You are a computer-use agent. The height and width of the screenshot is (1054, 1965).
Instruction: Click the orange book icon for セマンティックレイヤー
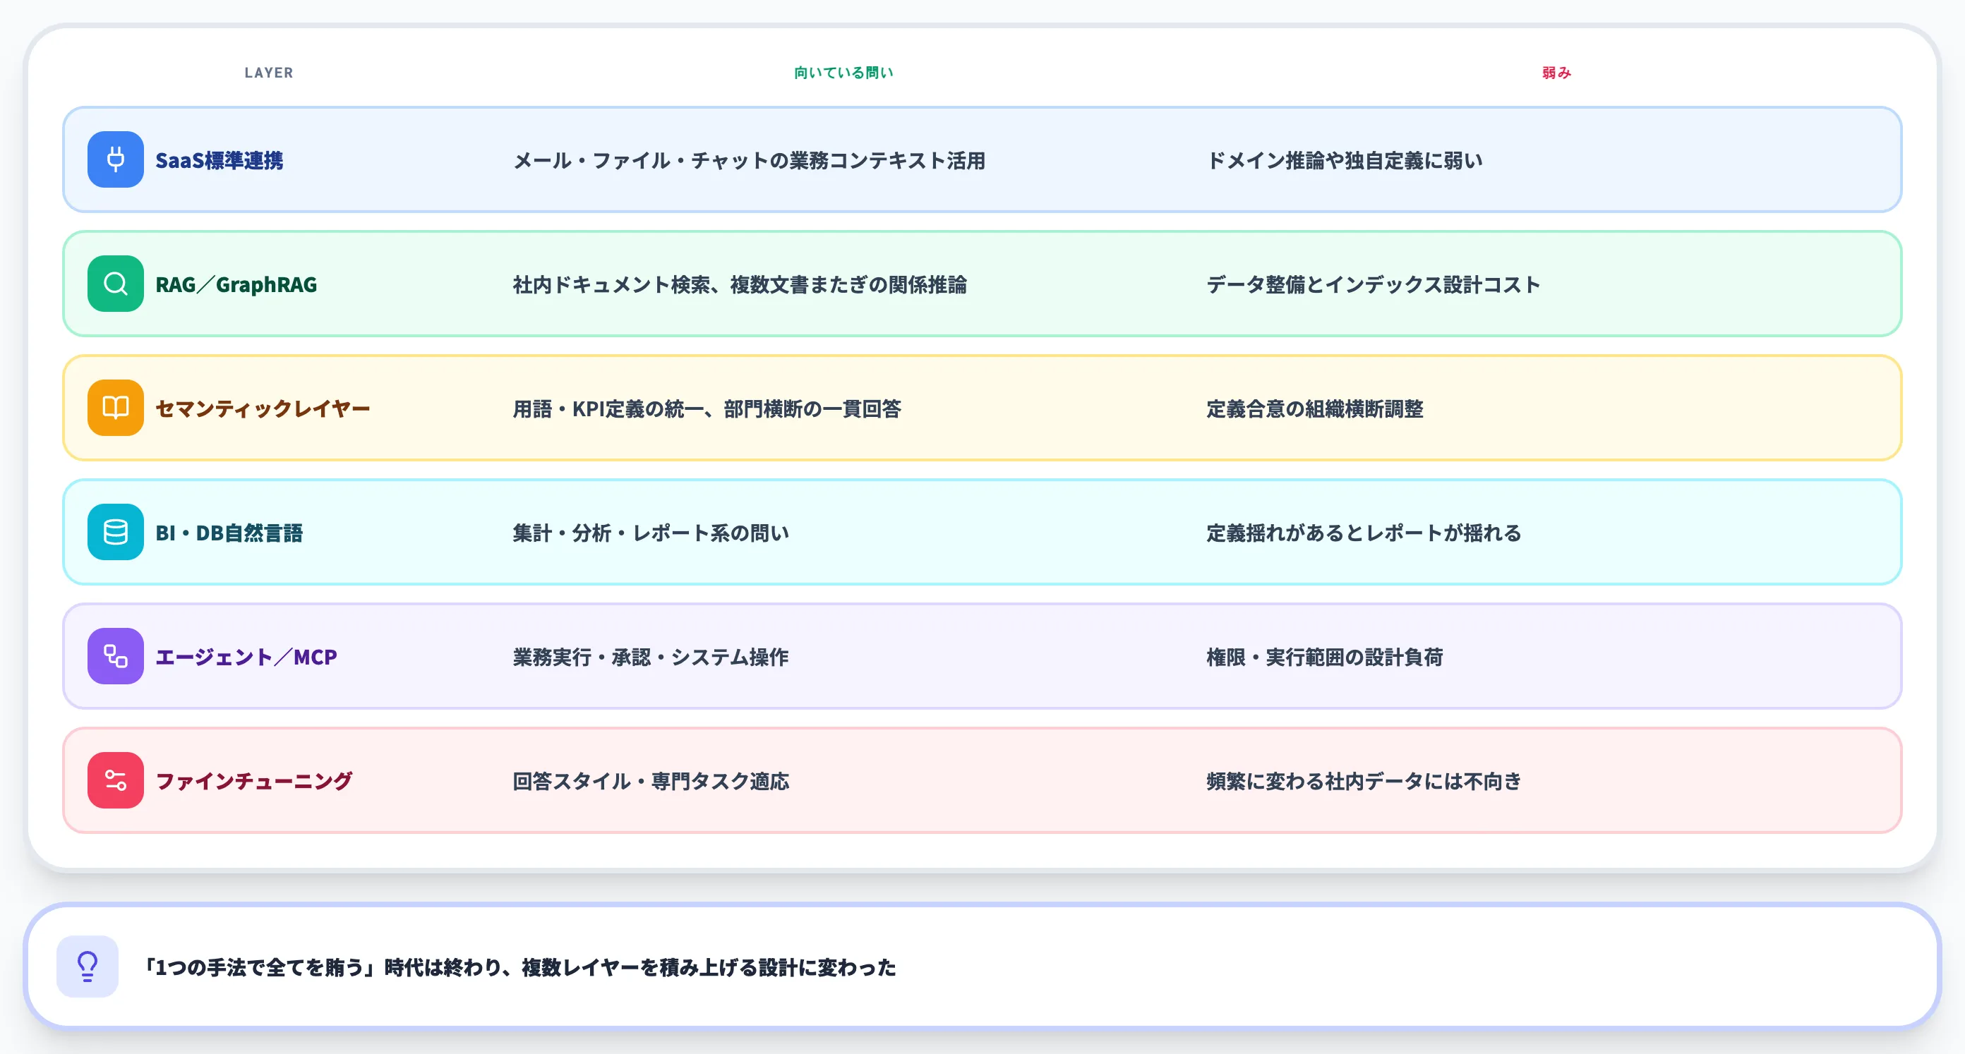tap(115, 408)
